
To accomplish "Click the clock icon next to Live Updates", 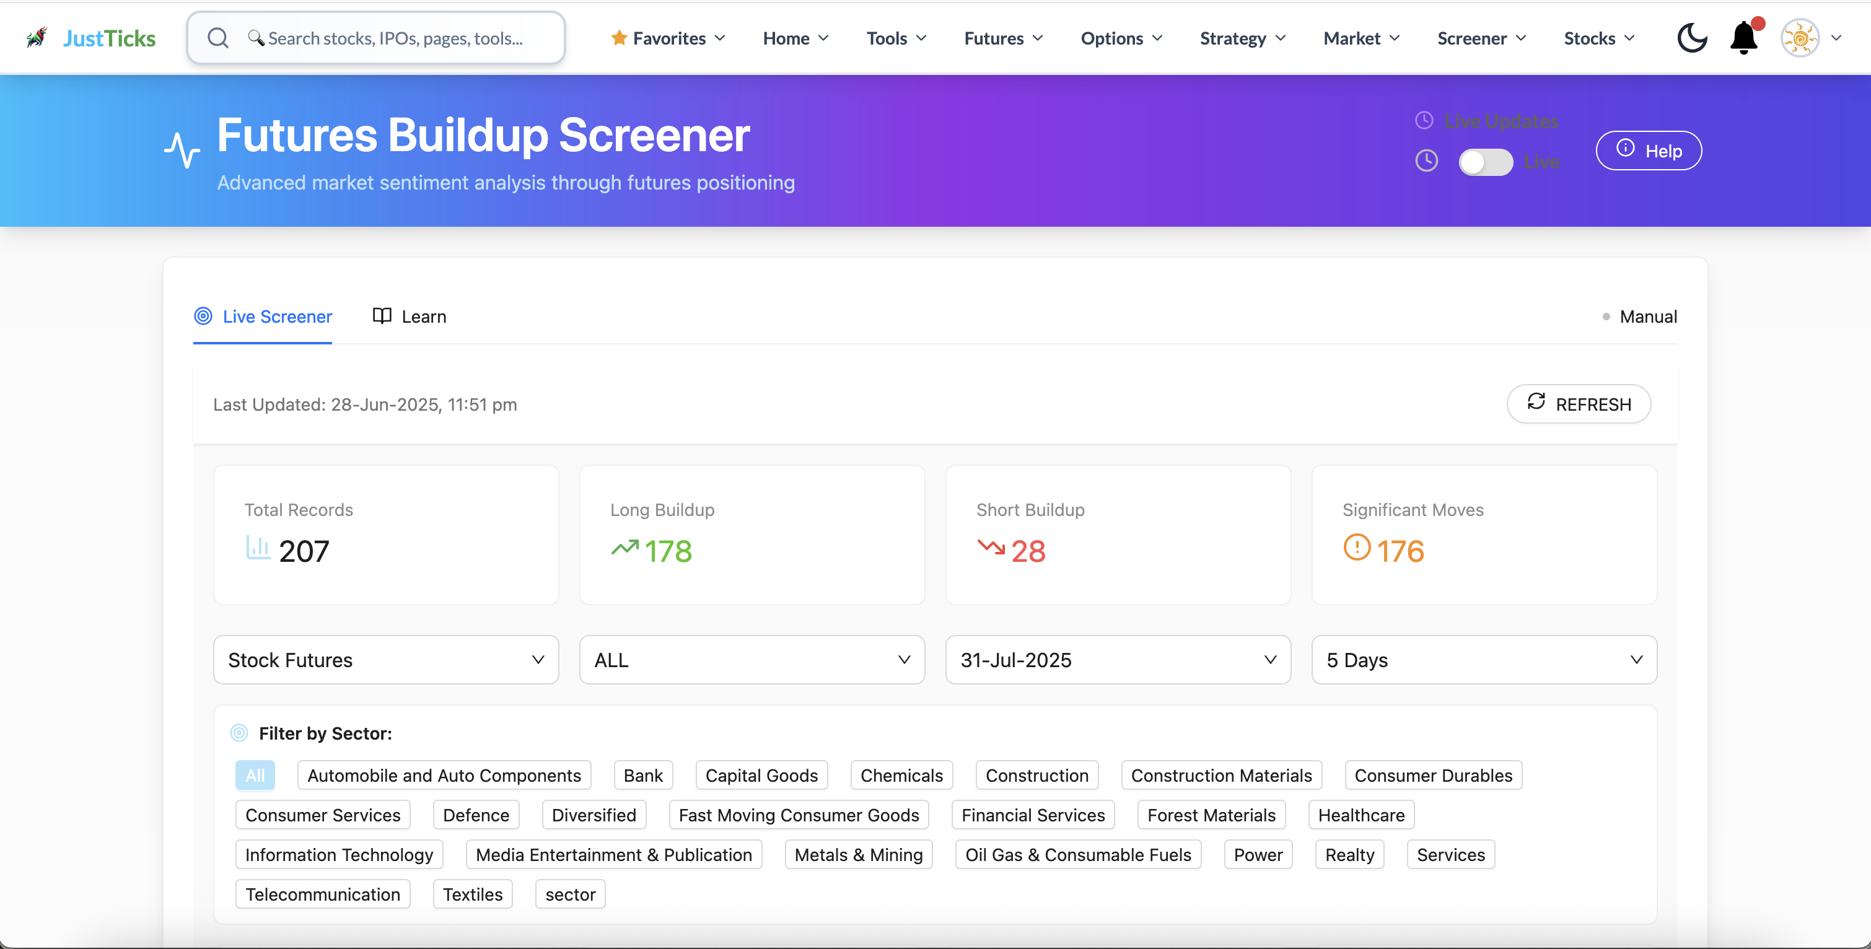I will tap(1424, 121).
